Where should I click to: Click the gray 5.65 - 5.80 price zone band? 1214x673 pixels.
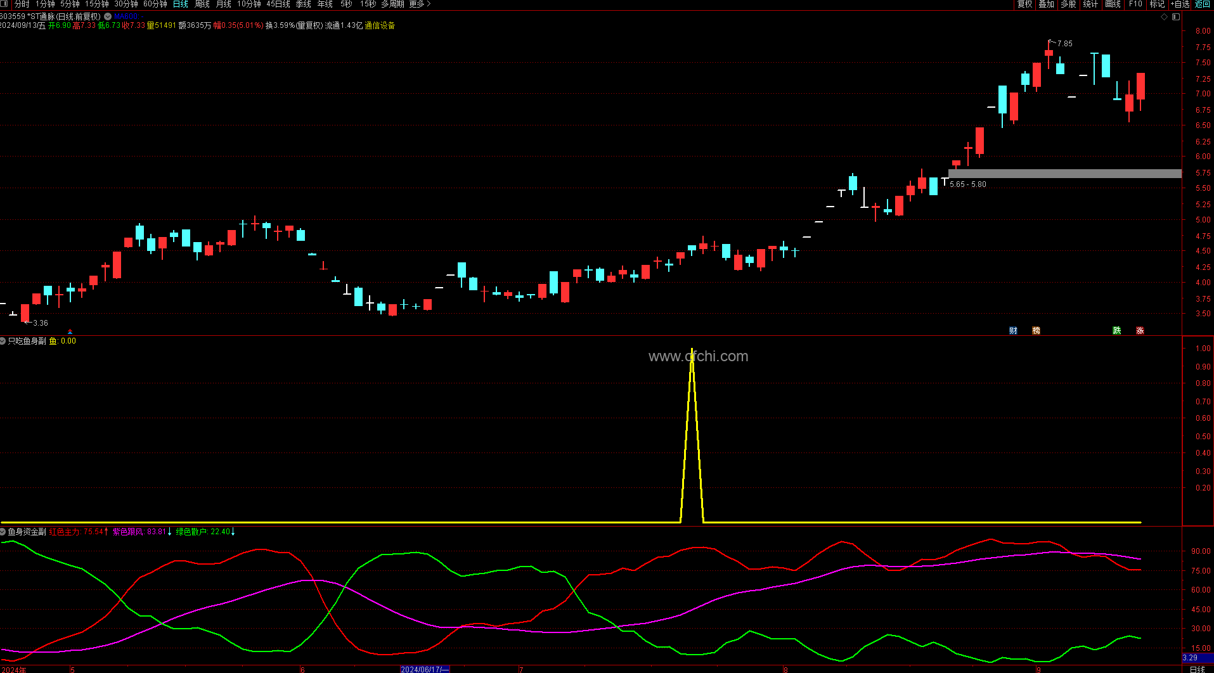tap(1065, 174)
